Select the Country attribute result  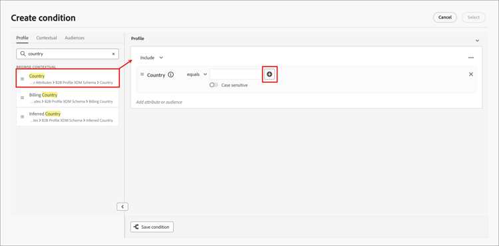click(x=68, y=79)
